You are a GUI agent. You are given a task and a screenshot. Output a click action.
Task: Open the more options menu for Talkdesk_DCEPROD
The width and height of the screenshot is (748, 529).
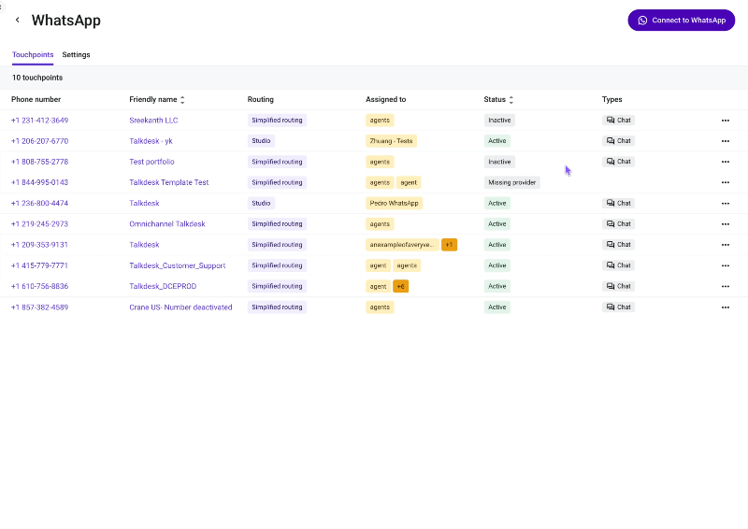point(726,286)
